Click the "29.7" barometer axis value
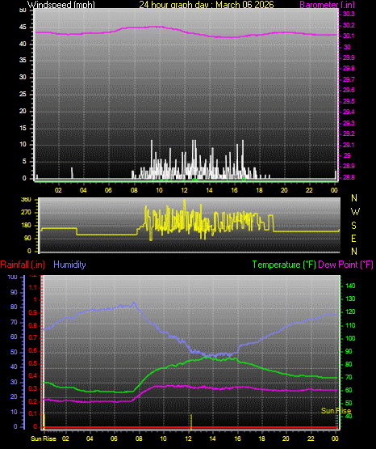 click(349, 79)
